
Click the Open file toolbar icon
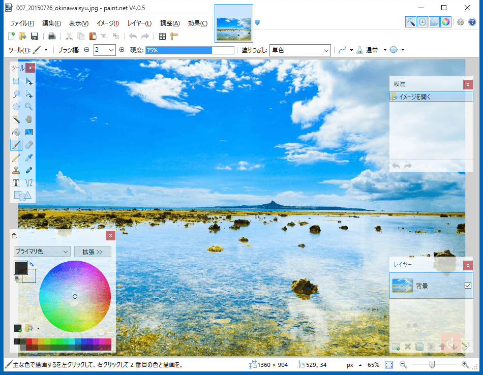(22, 36)
